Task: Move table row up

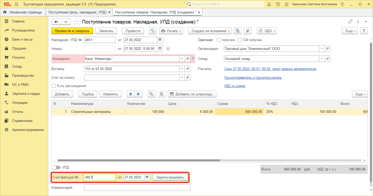Action: click(130, 94)
